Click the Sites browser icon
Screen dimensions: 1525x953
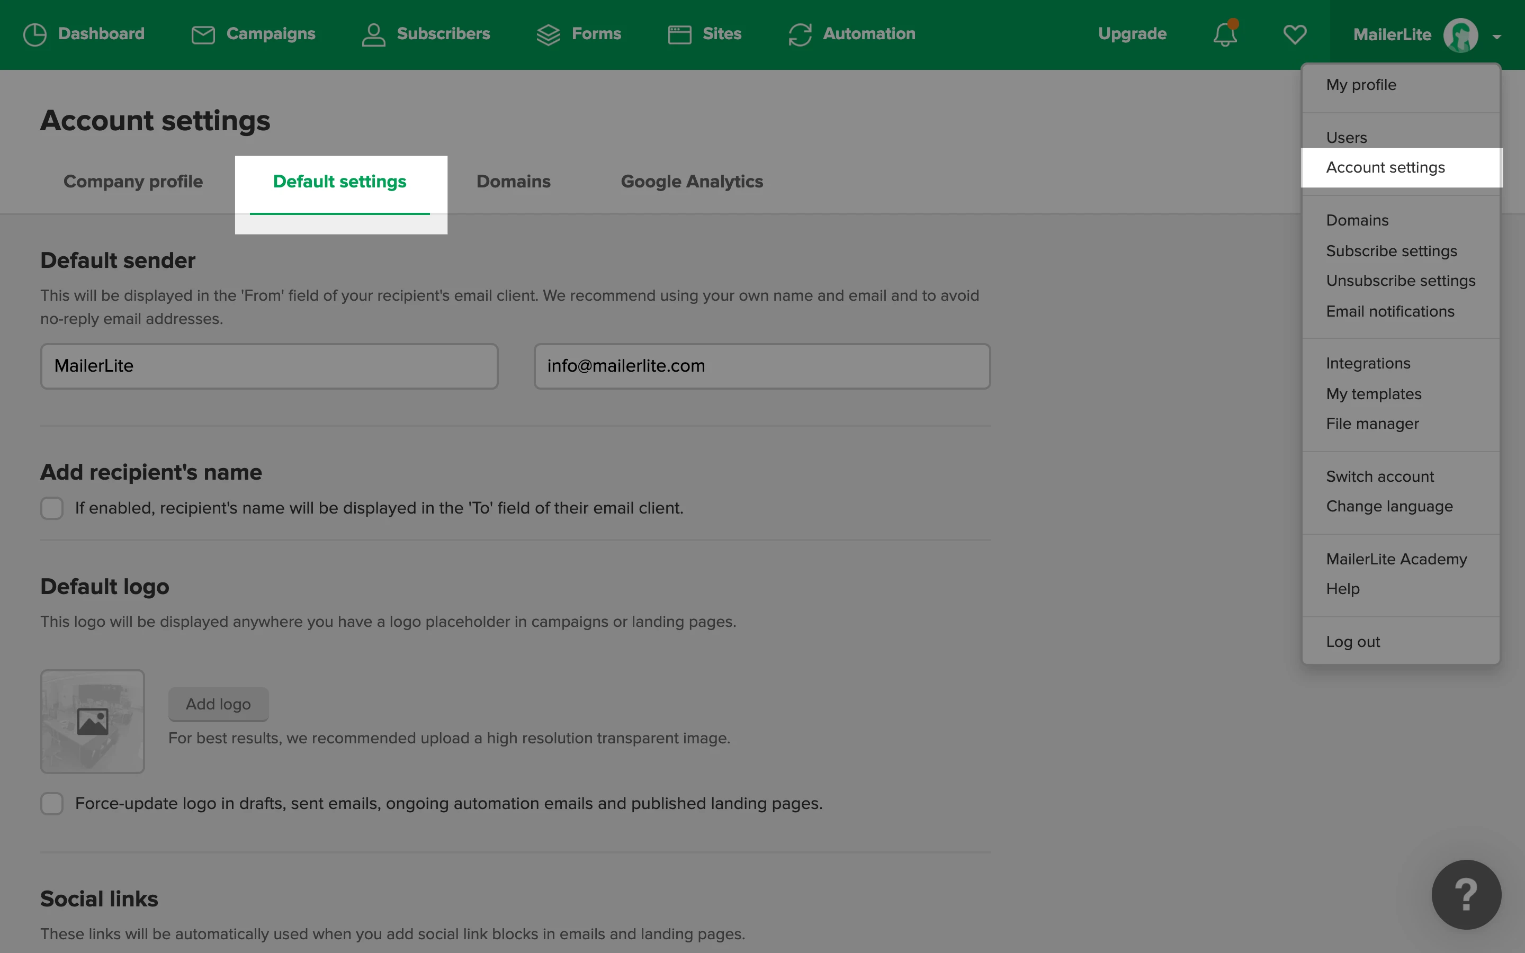[x=679, y=34]
